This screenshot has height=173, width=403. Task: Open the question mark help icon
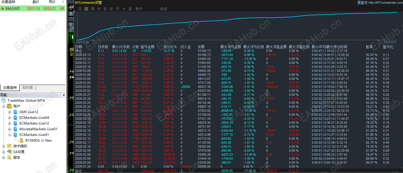click(x=71, y=19)
